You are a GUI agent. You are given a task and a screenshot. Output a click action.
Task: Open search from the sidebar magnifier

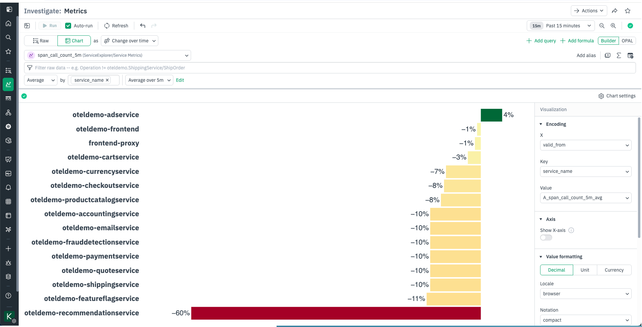(x=8, y=37)
